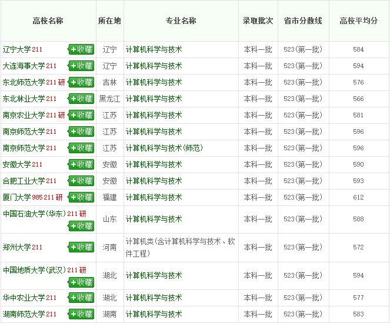This screenshot has width=390, height=324.
Task: Click 福建 location cell
Action: [x=109, y=197]
